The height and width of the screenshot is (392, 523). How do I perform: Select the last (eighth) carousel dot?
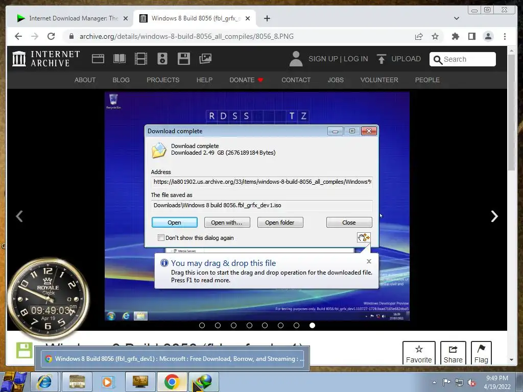(x=312, y=325)
